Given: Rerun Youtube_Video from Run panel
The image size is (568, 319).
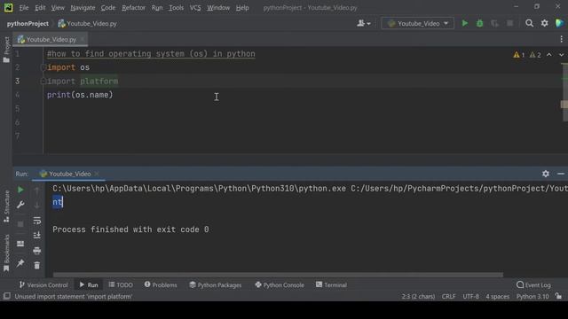Looking at the screenshot, I should click(x=20, y=190).
